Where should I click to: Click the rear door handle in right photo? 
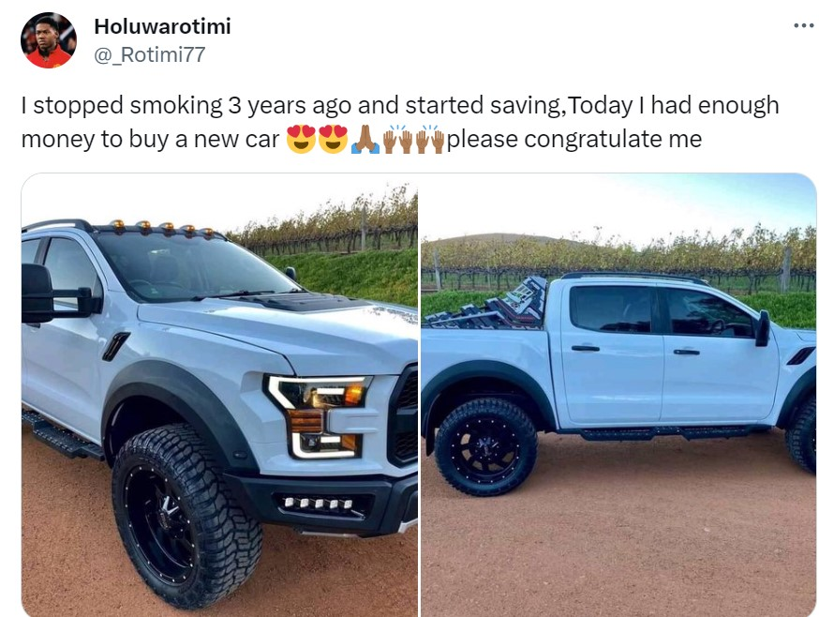586,348
